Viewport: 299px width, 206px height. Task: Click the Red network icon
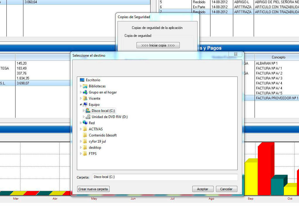[85, 123]
